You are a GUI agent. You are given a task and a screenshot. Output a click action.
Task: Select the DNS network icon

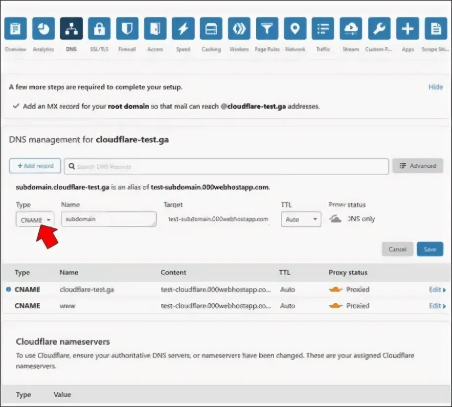pos(71,28)
